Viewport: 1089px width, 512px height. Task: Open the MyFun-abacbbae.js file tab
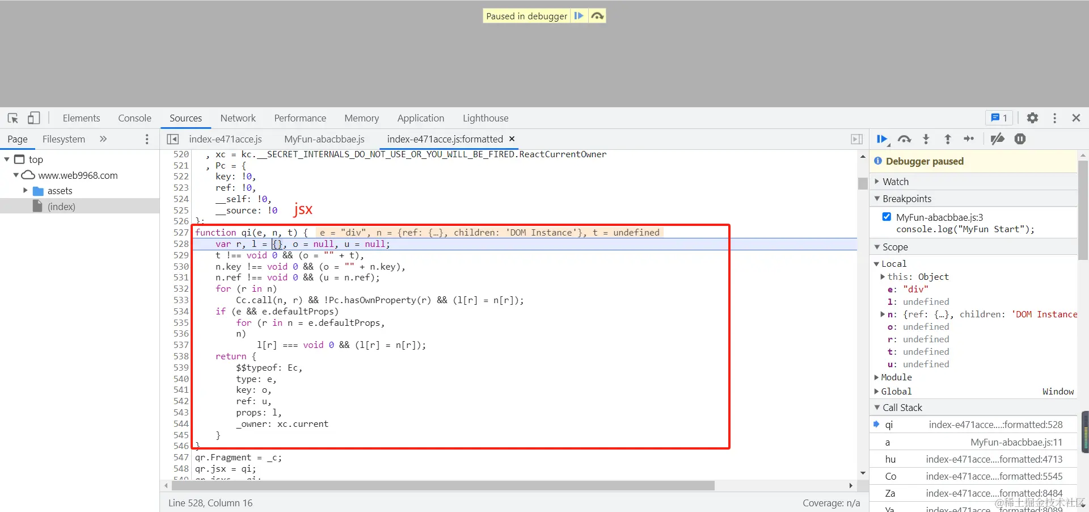pyautogui.click(x=324, y=139)
